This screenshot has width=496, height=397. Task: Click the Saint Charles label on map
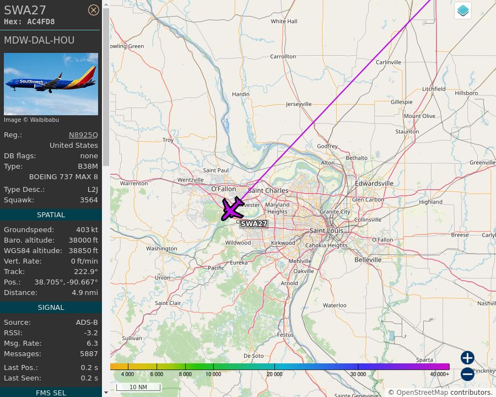point(268,191)
